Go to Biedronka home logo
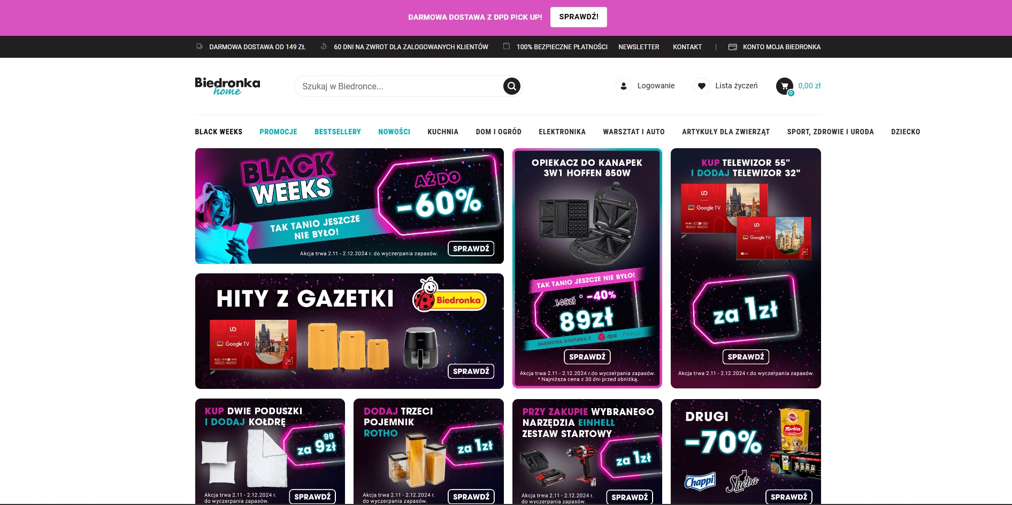The width and height of the screenshot is (1012, 505). (227, 86)
